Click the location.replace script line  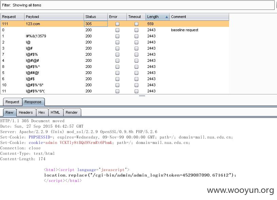pos(140,175)
